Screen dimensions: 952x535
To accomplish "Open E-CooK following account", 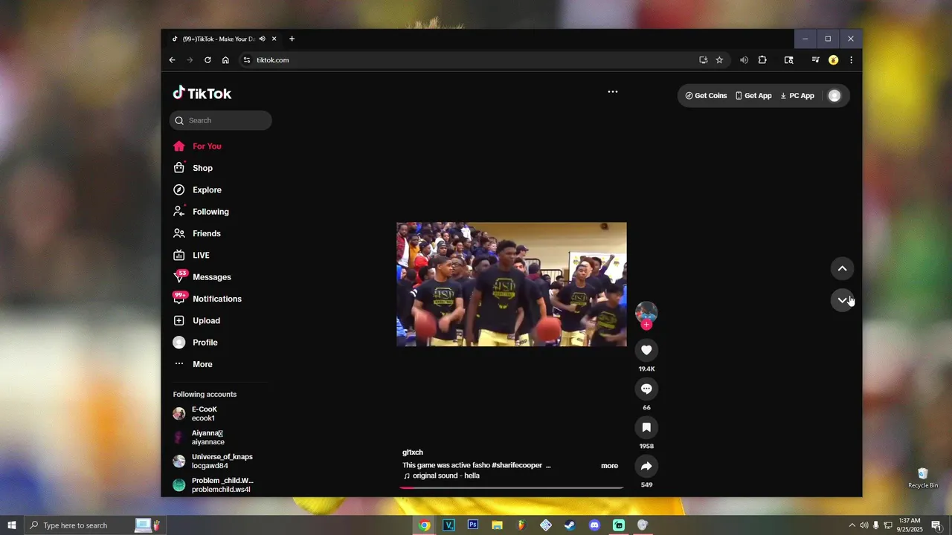I will click(x=213, y=414).
